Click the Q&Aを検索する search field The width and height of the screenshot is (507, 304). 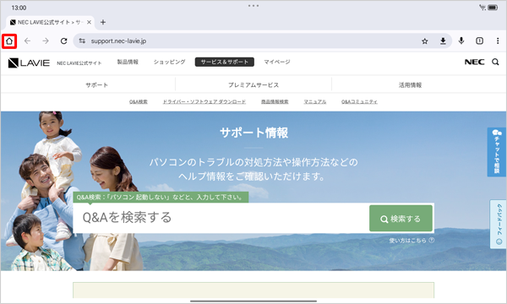[x=221, y=218]
